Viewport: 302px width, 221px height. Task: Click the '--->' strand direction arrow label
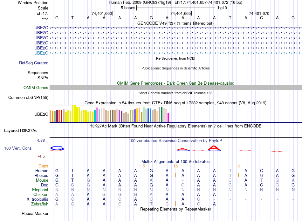[45, 18]
